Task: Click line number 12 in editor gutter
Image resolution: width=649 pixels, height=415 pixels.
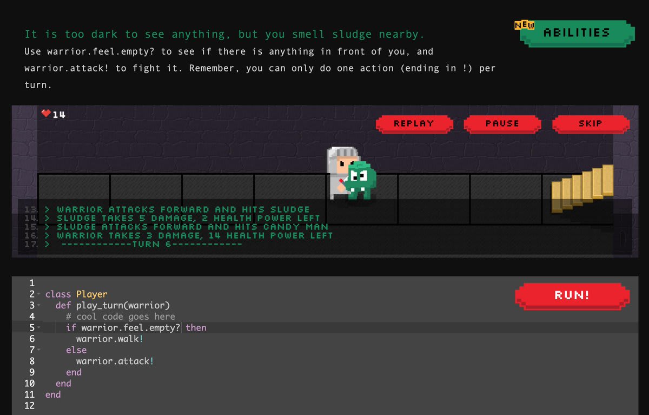Action: pyautogui.click(x=29, y=406)
